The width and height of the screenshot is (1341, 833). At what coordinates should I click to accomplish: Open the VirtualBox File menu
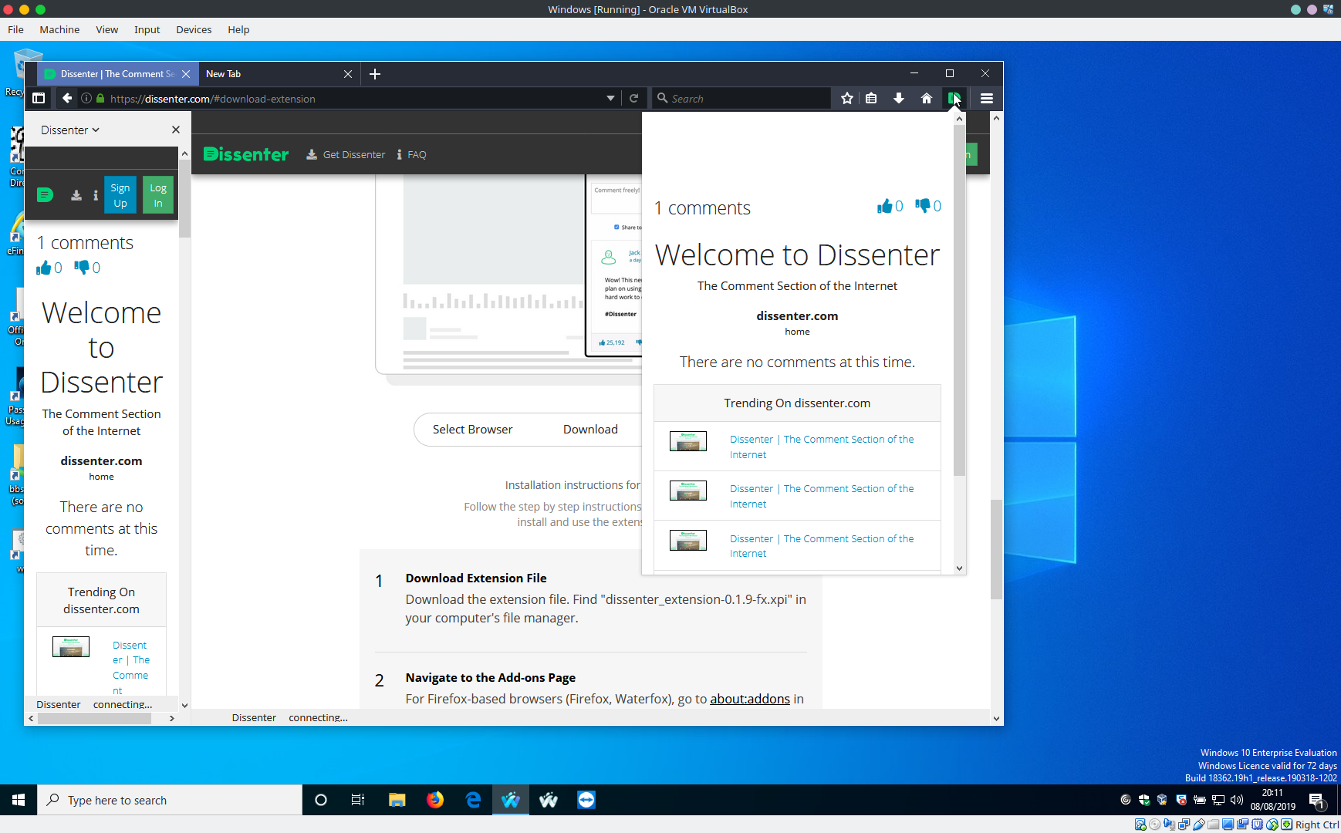point(15,29)
